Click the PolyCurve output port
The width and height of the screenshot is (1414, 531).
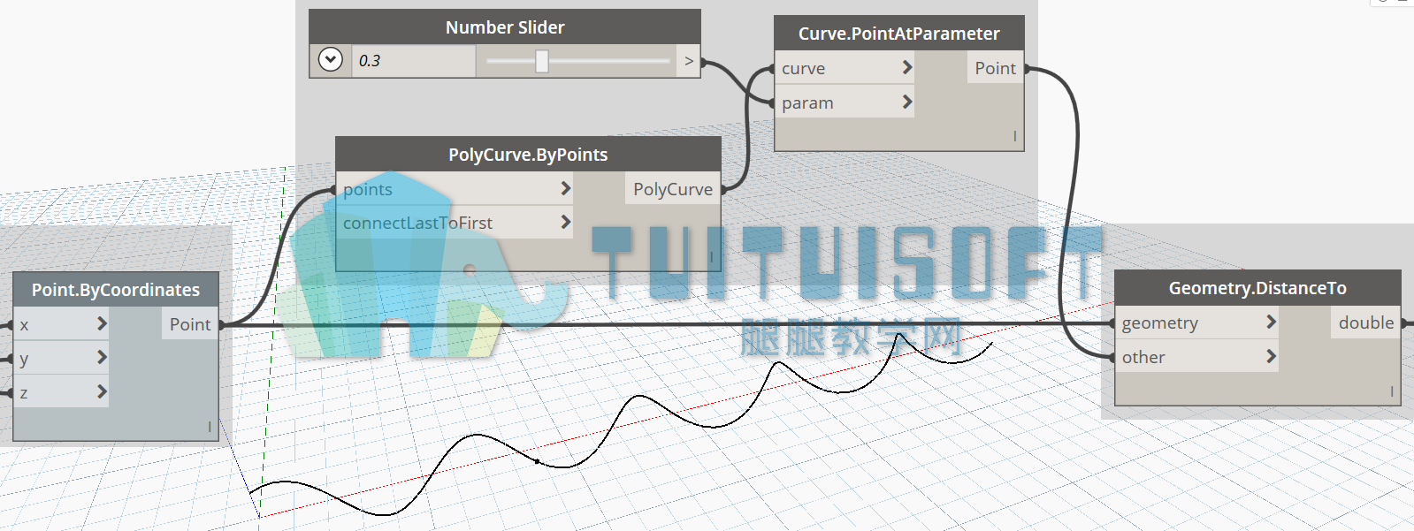coord(673,189)
